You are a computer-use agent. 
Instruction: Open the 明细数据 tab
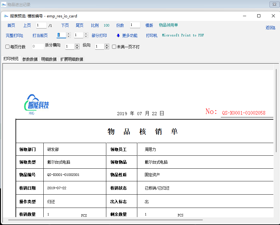pyautogui.click(x=49, y=59)
